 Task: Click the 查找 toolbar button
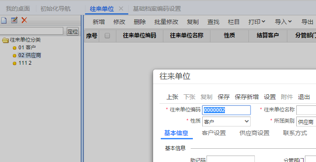213,22
